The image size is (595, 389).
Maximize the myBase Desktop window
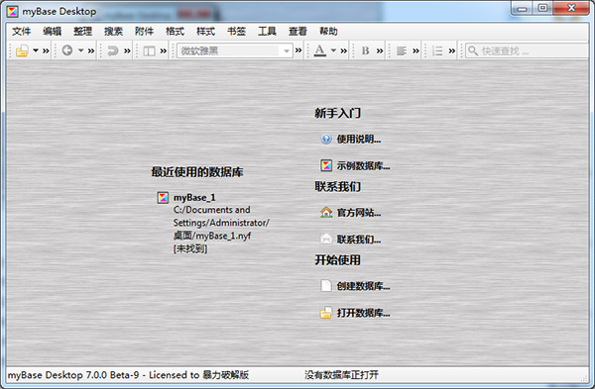click(543, 8)
